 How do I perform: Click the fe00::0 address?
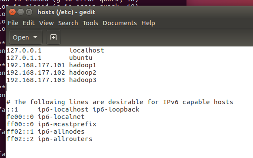20,117
